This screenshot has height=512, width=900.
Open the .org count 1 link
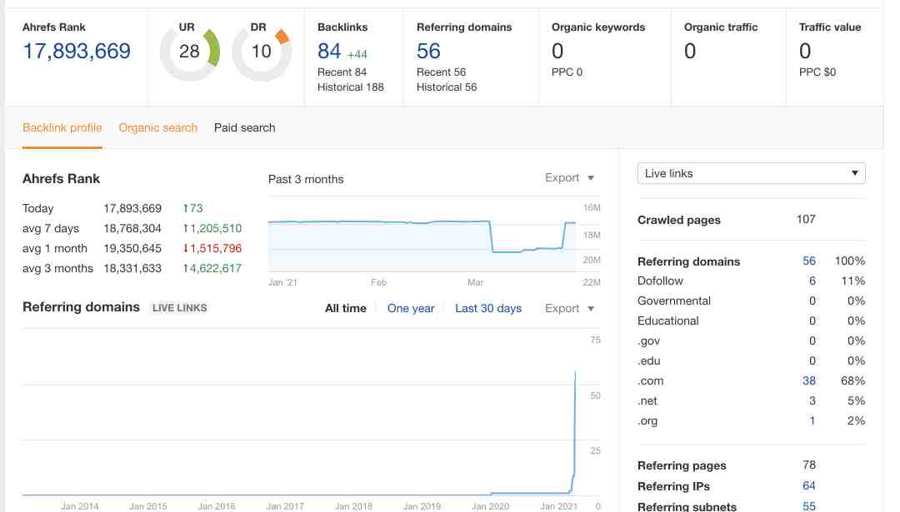click(x=812, y=420)
